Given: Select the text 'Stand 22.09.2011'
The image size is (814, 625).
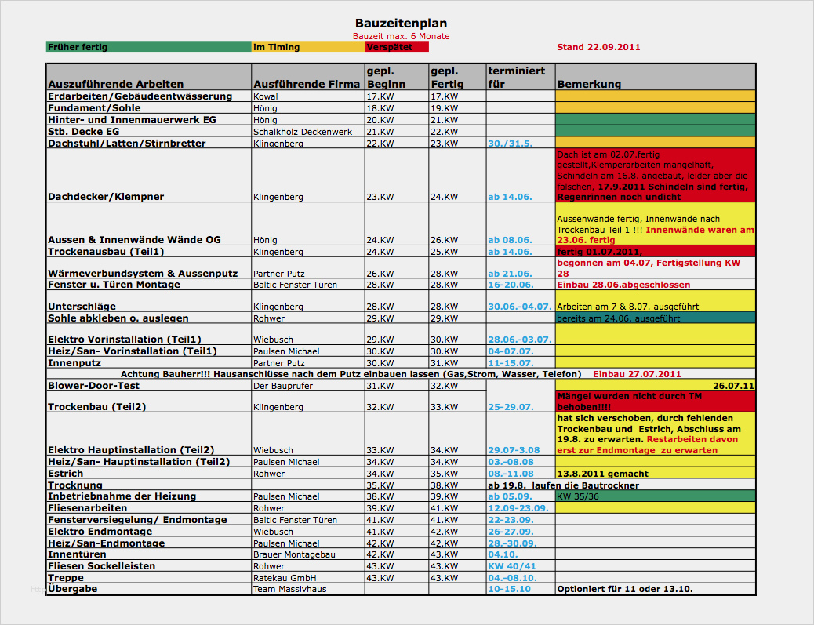Looking at the screenshot, I should 598,47.
